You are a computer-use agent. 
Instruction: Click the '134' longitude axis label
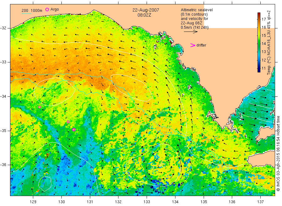click(175, 202)
